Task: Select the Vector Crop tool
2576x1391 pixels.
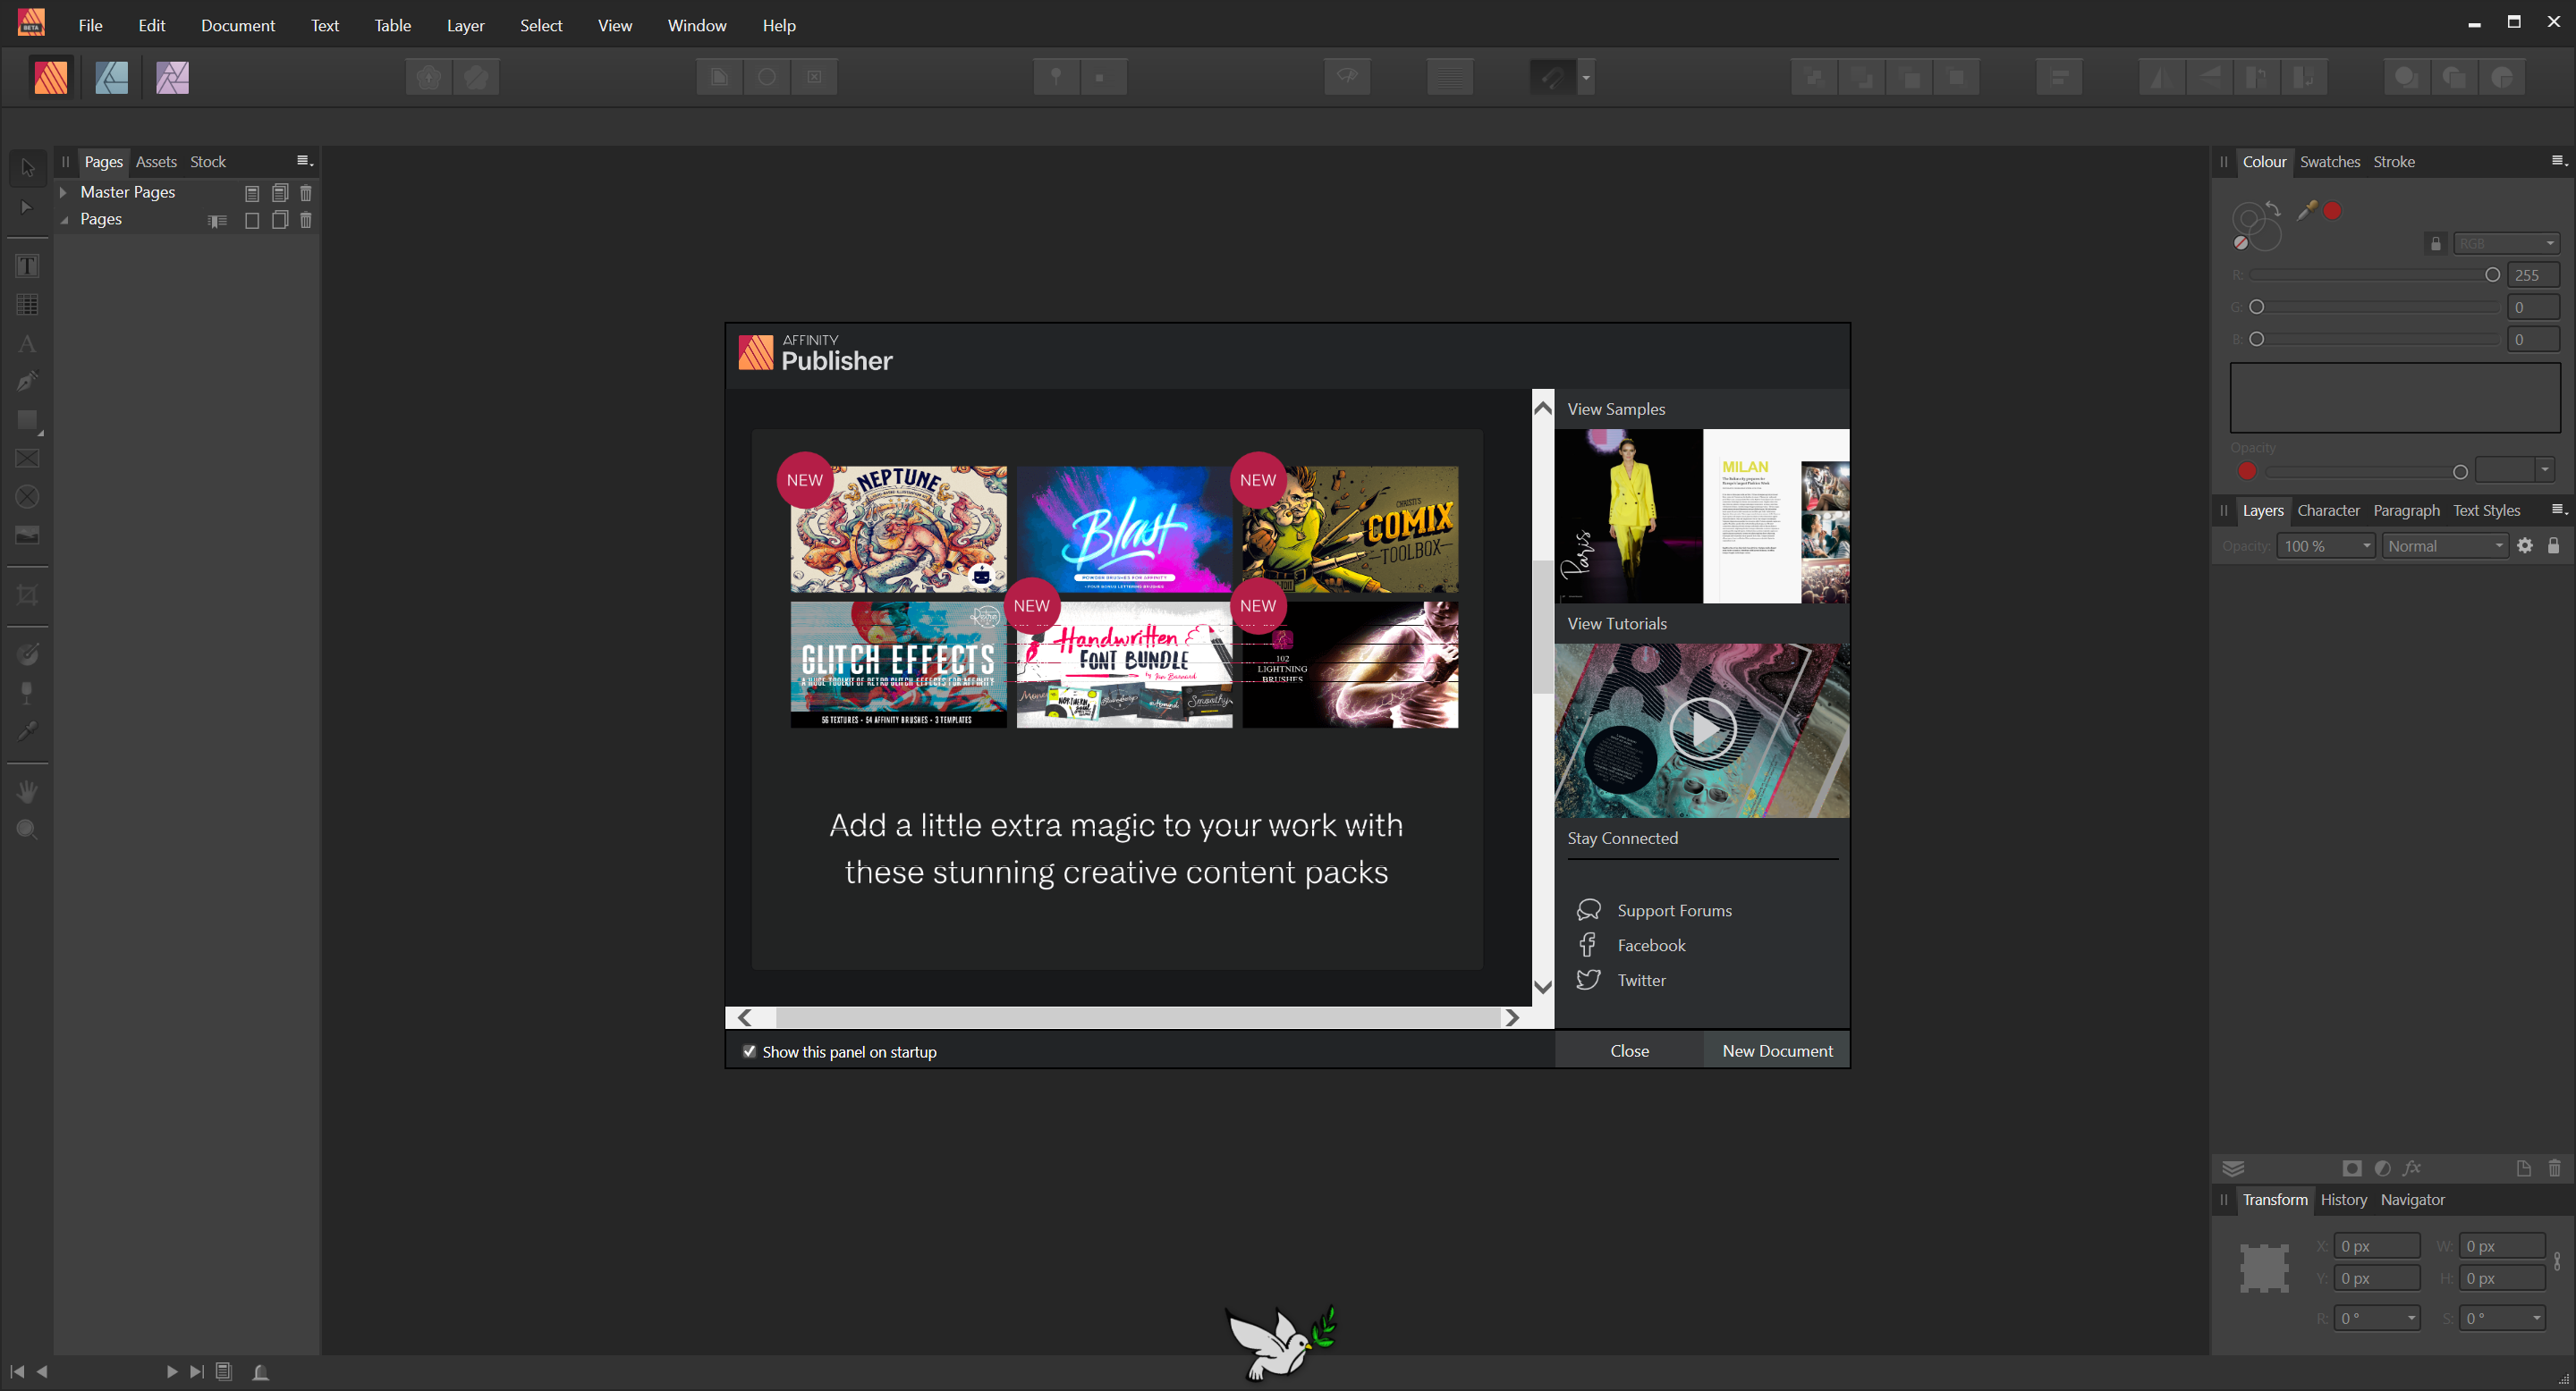Action: click(27, 595)
